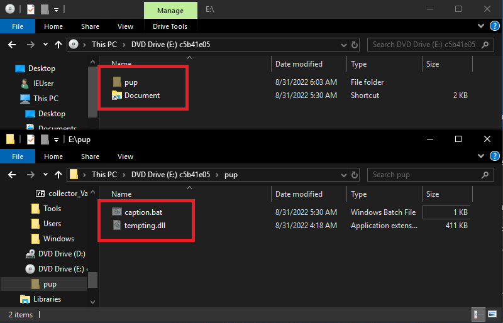Go up one level in E:\ window

58,45
